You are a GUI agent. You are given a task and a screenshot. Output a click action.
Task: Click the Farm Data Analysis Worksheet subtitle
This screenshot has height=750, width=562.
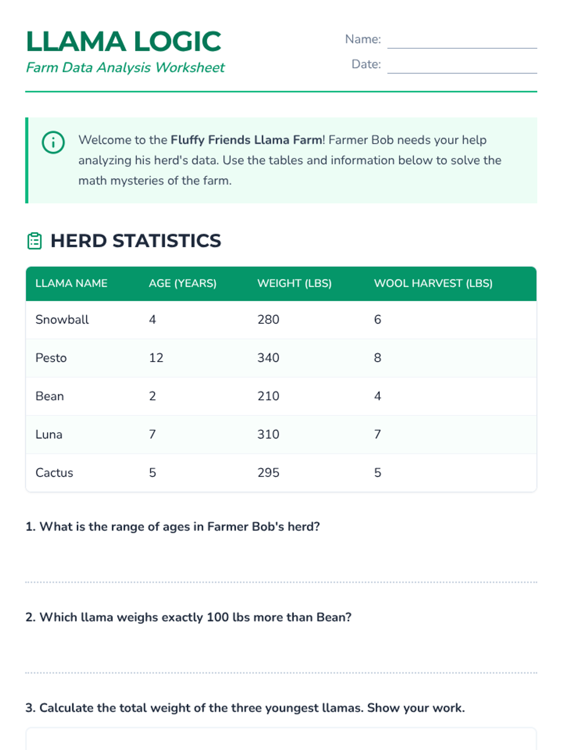pos(126,67)
